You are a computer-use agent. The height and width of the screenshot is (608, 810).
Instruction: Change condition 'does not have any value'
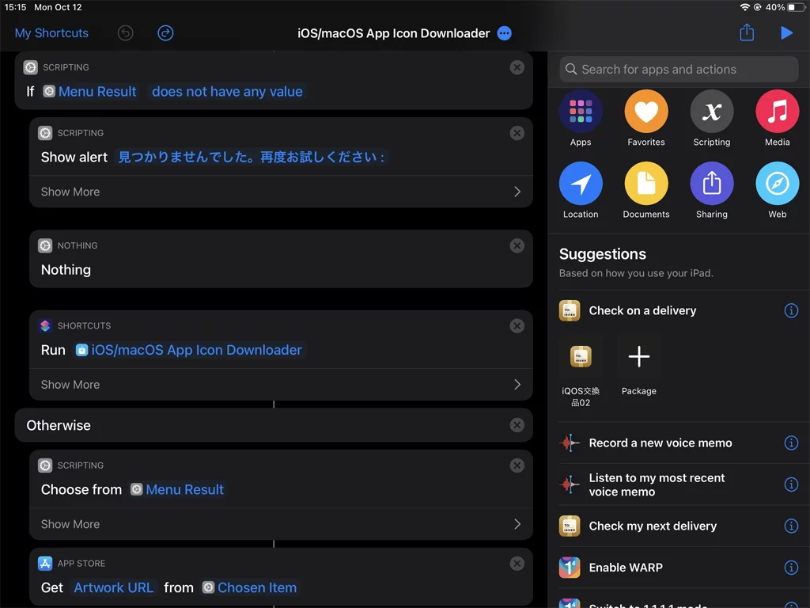point(227,92)
